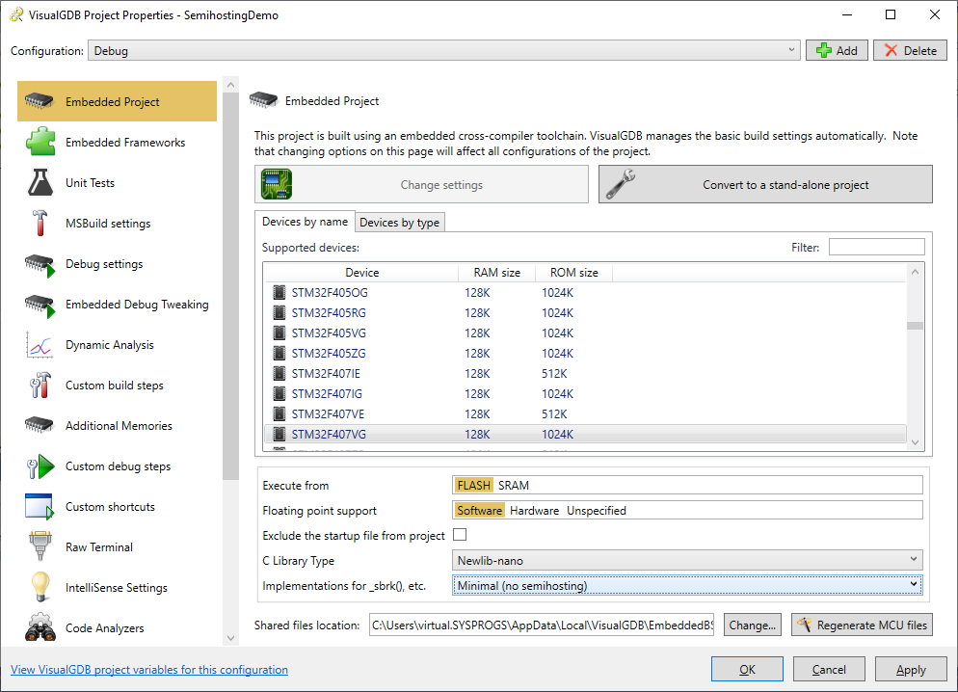Set Execute from to SRAM
958x692 pixels.
[513, 485]
